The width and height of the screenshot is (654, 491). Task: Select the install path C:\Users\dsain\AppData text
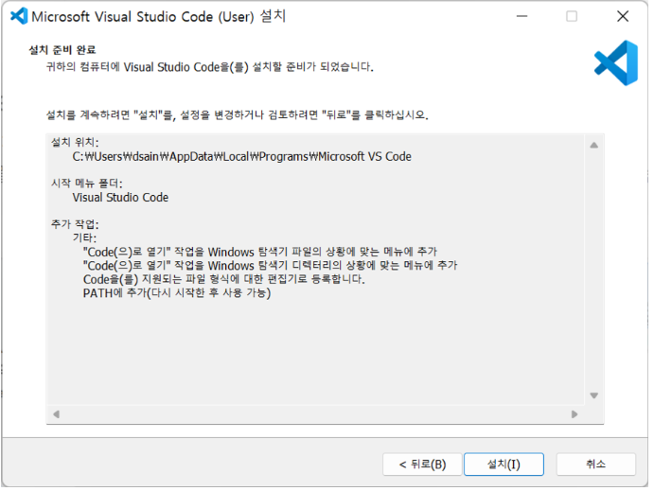pyautogui.click(x=242, y=157)
